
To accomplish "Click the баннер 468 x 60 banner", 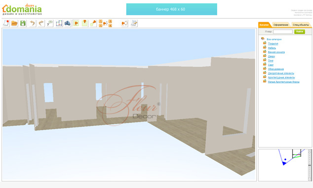I will [172, 9].
